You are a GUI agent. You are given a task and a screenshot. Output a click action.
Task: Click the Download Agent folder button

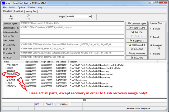click(137, 23)
